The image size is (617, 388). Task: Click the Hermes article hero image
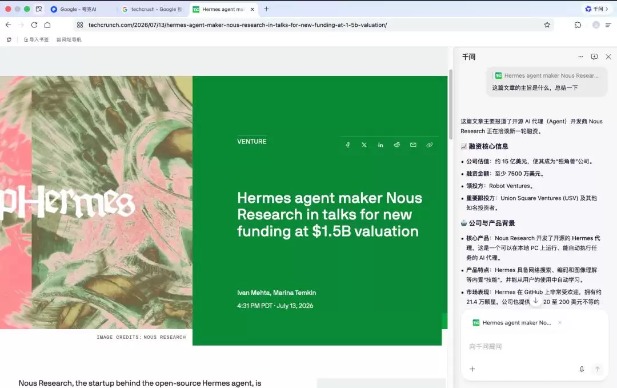(96, 202)
